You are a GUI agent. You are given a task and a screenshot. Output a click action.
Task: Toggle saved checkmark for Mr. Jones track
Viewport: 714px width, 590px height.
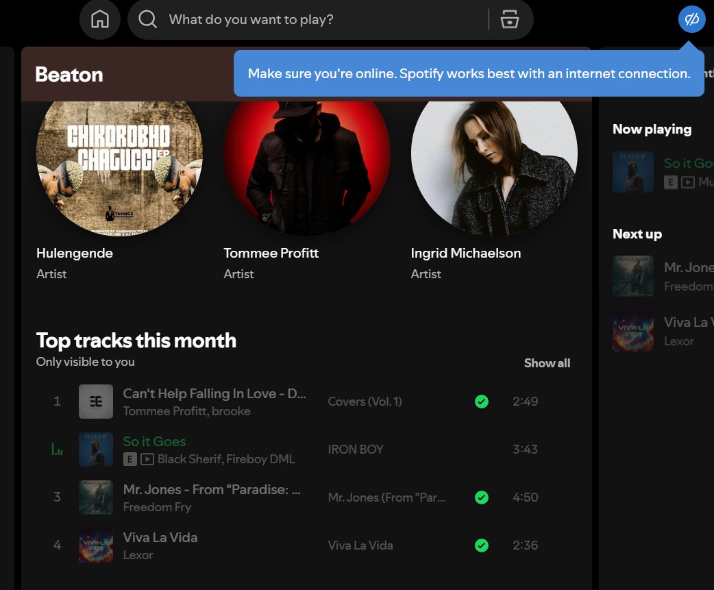click(x=481, y=497)
